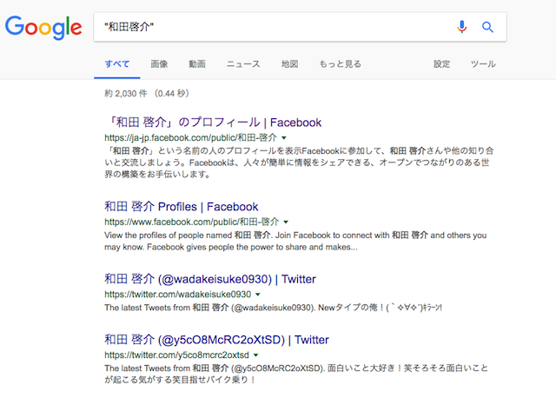
Task: Open 「和田 啓介」のプロフィール Facebook result
Action: 214,123
